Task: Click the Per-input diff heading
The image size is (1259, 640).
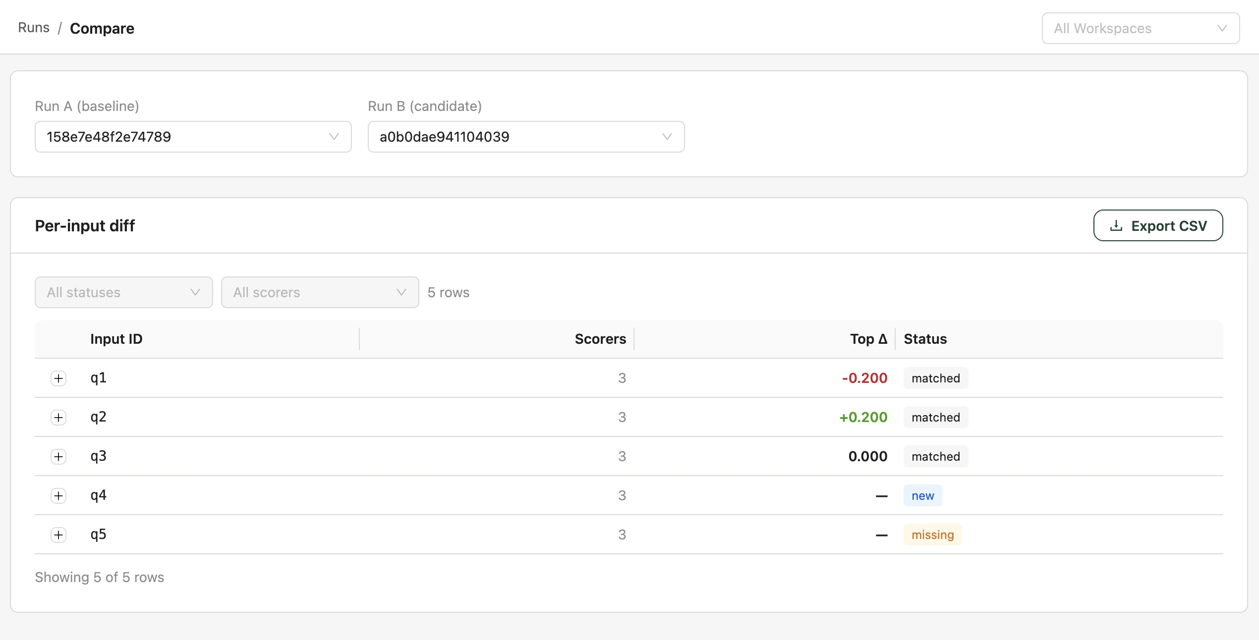Action: (85, 225)
